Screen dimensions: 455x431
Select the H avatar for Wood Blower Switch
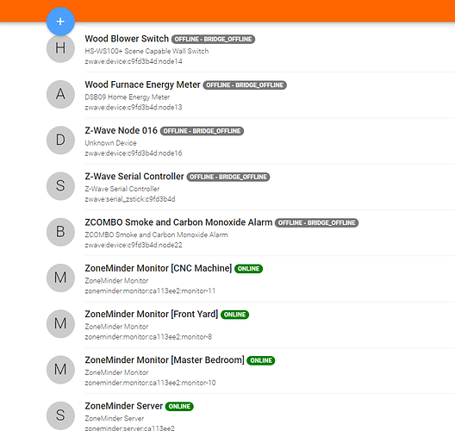pyautogui.click(x=60, y=48)
